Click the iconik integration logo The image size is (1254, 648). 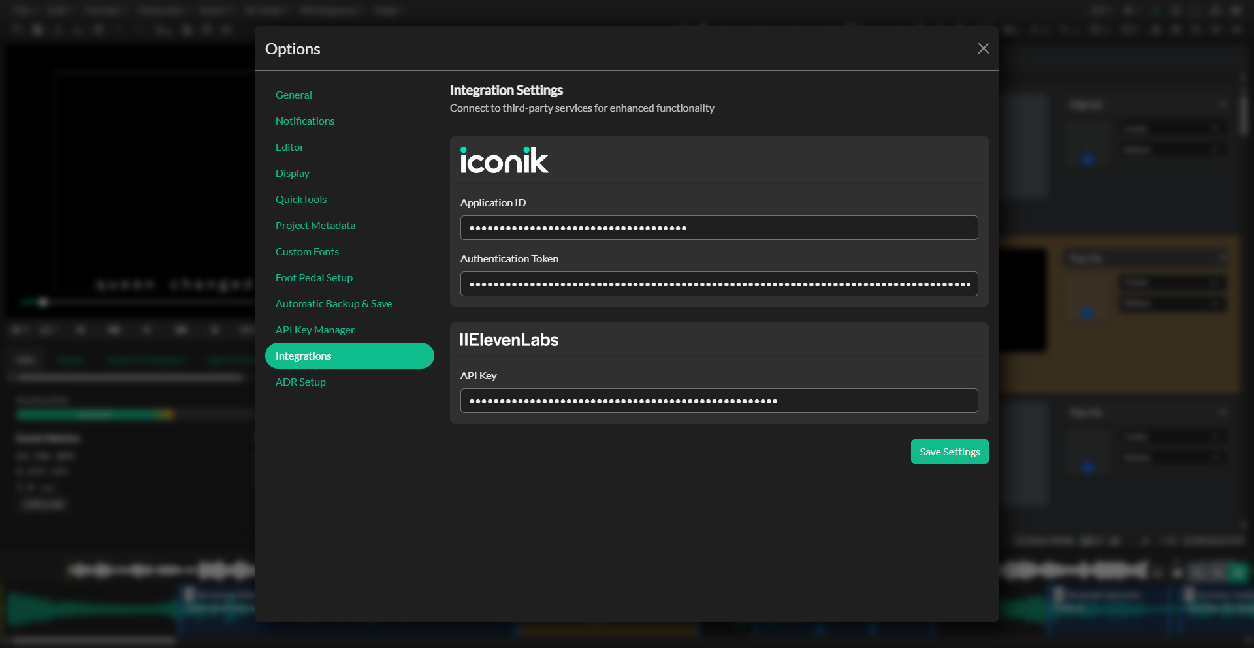[x=504, y=160]
